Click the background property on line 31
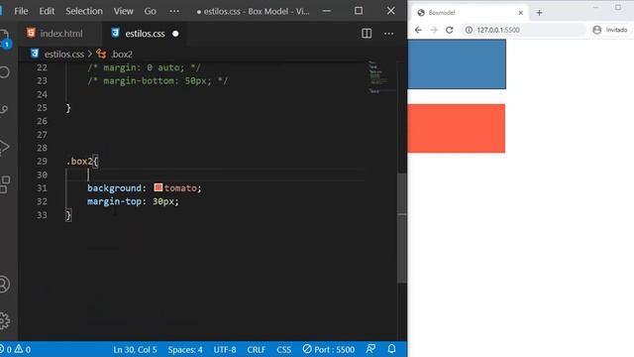The height and width of the screenshot is (357, 634). point(114,187)
